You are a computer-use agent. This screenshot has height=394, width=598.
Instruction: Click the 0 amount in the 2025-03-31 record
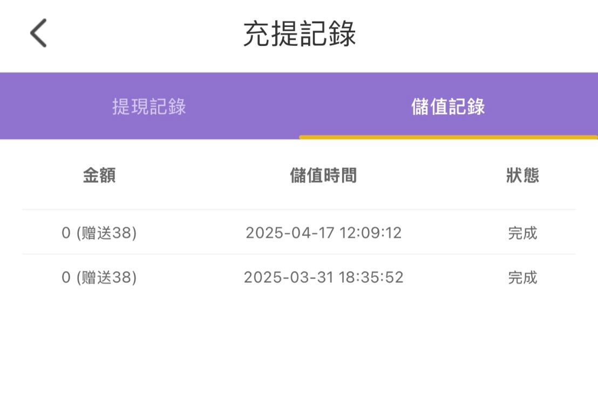[66, 277]
